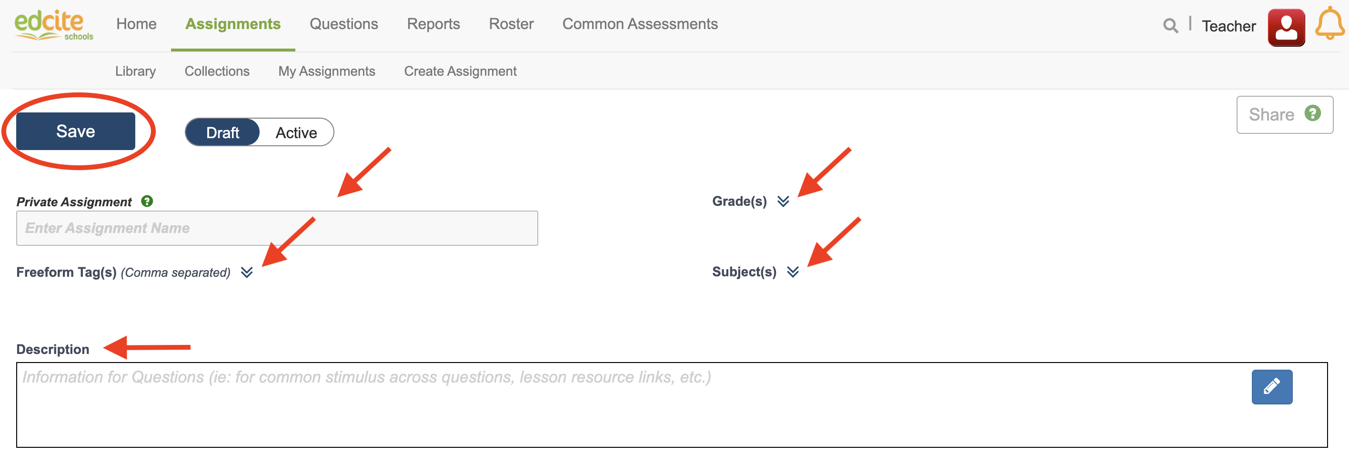Expand the Grade(s) dropdown chevron
This screenshot has height=464, width=1349.
tap(783, 201)
